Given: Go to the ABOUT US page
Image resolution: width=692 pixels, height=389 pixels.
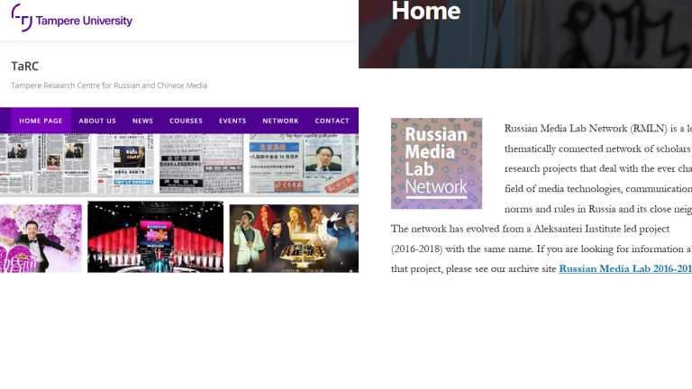Looking at the screenshot, I should click(x=97, y=121).
